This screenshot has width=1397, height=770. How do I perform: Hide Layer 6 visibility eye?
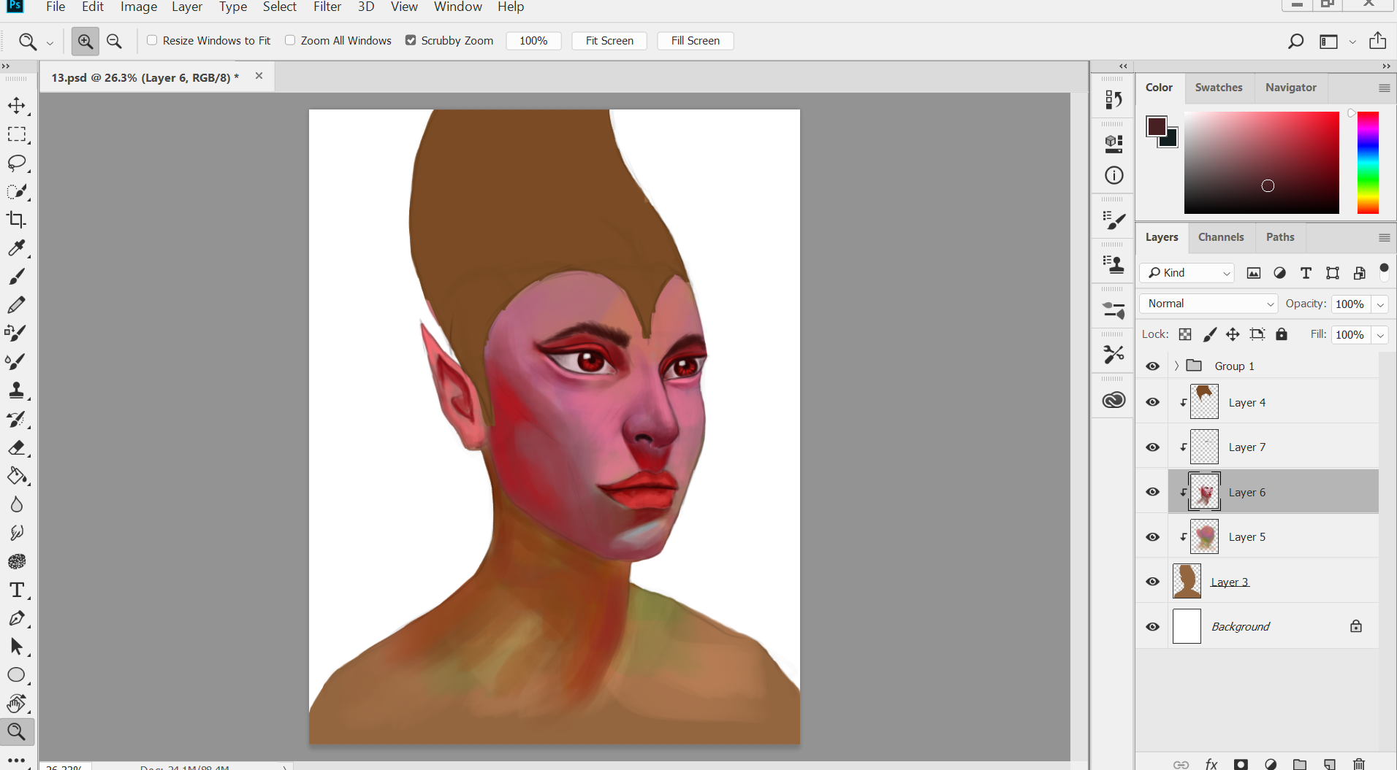click(1153, 492)
